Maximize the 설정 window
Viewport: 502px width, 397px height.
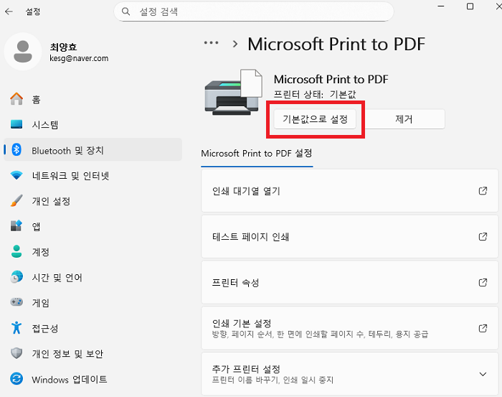[x=470, y=6]
